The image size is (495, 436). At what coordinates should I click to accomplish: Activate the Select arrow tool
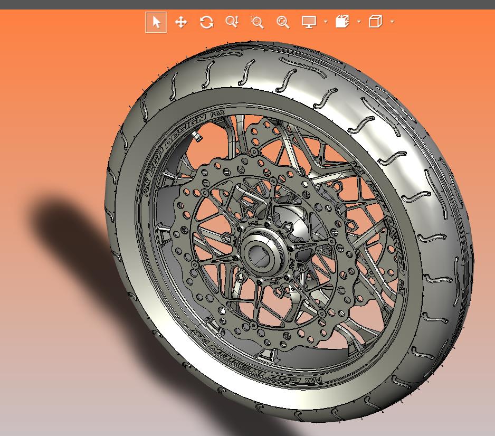coord(156,22)
